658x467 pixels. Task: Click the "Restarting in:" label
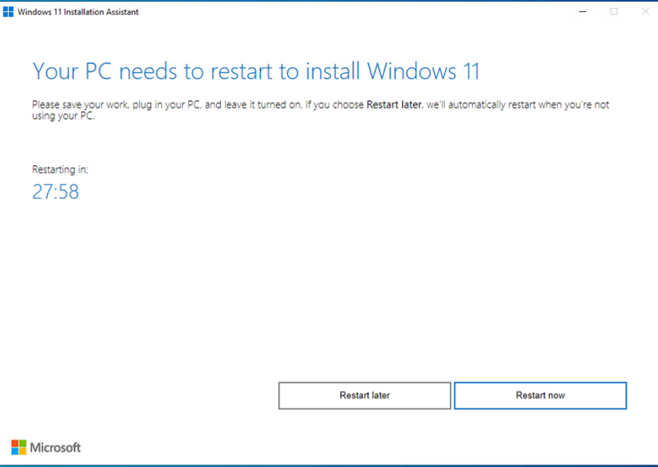[60, 169]
